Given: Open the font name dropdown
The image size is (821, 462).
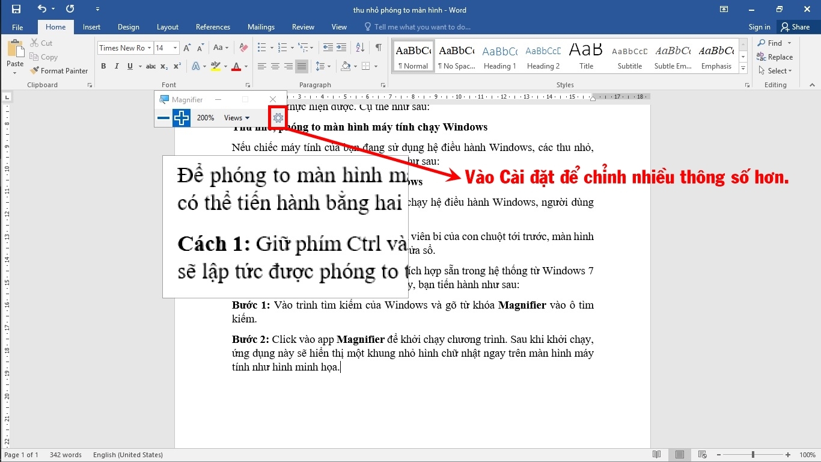Looking at the screenshot, I should point(149,48).
